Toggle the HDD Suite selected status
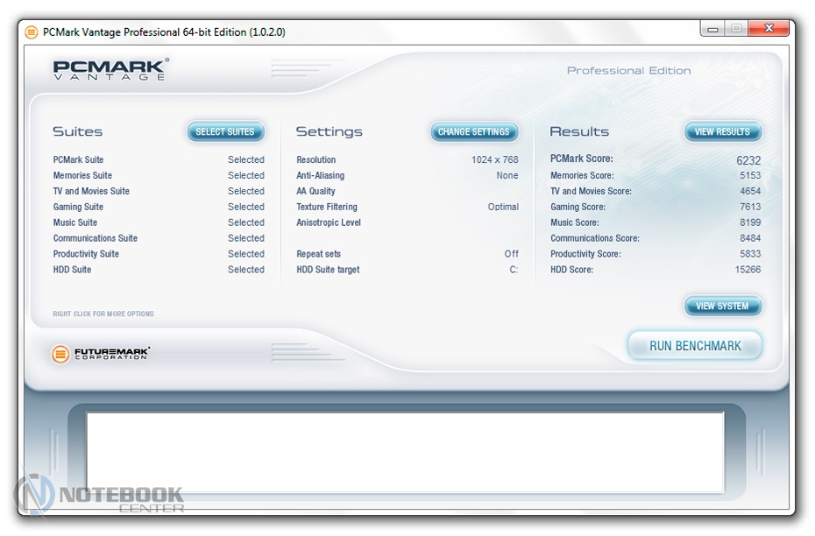 245,271
